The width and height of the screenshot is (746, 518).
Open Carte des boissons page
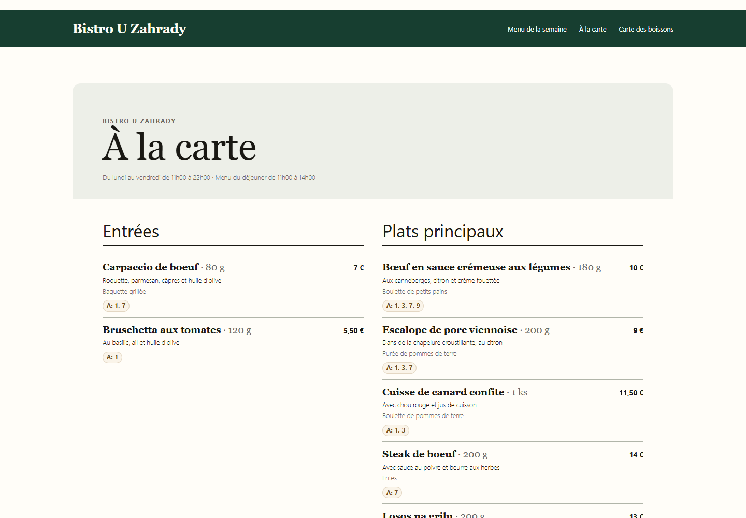646,29
